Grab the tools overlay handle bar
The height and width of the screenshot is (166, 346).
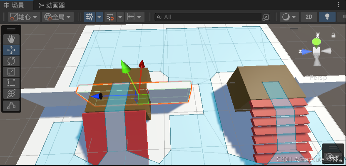pos(11,29)
